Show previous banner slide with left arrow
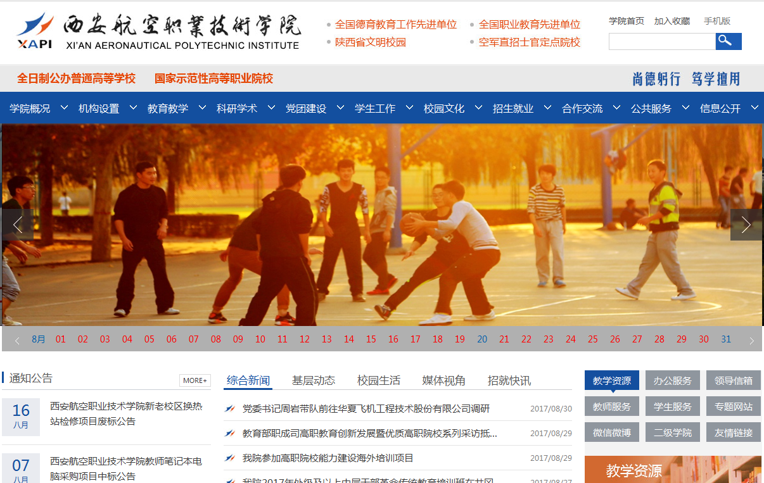 [x=17, y=225]
